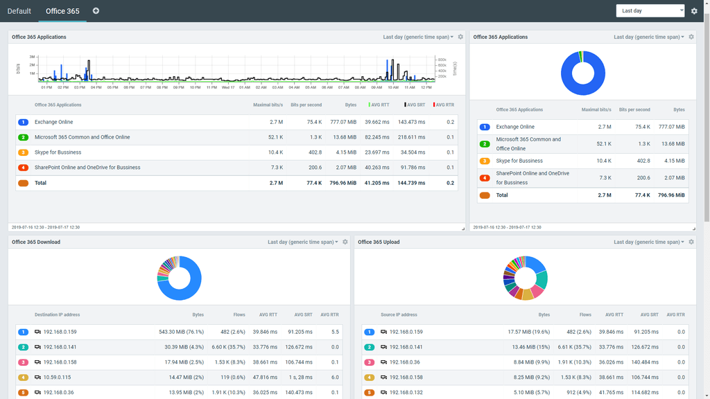The image size is (710, 399).
Task: Click host icon beside 10.59.0.115 in Download
Action: [x=38, y=378]
